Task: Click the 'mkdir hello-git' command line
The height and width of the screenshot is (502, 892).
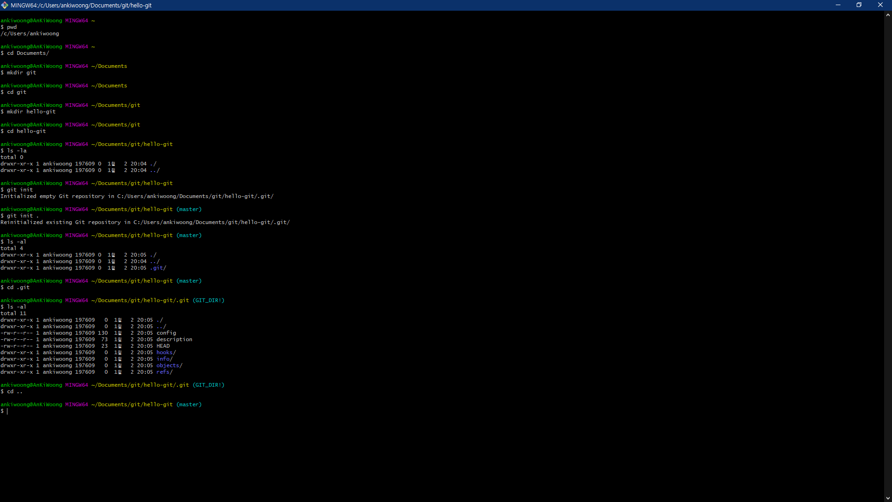Action: pos(31,112)
